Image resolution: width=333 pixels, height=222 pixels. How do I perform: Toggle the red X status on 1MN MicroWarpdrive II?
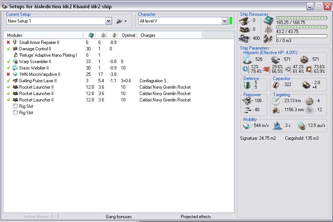point(8,74)
